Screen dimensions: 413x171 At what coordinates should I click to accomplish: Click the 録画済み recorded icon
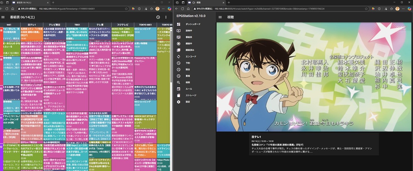point(179,50)
